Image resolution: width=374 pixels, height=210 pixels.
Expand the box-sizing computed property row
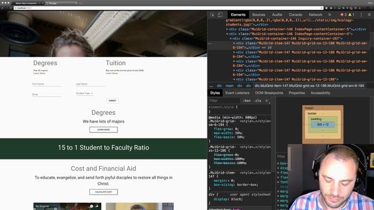278,163
